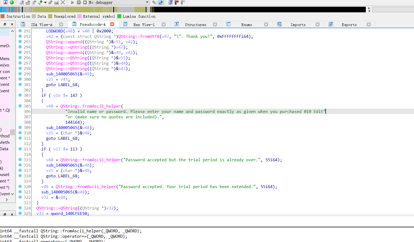Close the Enums tab
This screenshot has width=414, height=242.
tap(266, 24)
